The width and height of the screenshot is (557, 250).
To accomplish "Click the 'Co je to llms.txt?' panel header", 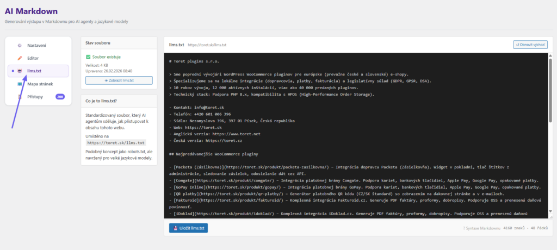I will [x=119, y=101].
